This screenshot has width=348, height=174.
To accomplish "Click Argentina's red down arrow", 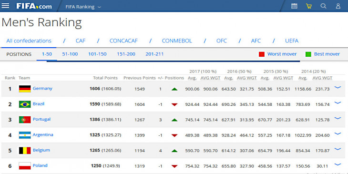I will click(x=174, y=135).
